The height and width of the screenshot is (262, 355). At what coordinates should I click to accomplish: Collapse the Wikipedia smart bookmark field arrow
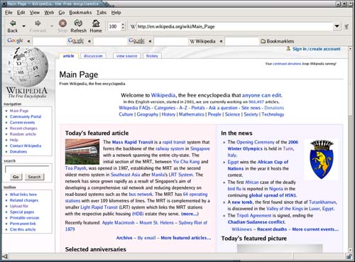click(221, 41)
